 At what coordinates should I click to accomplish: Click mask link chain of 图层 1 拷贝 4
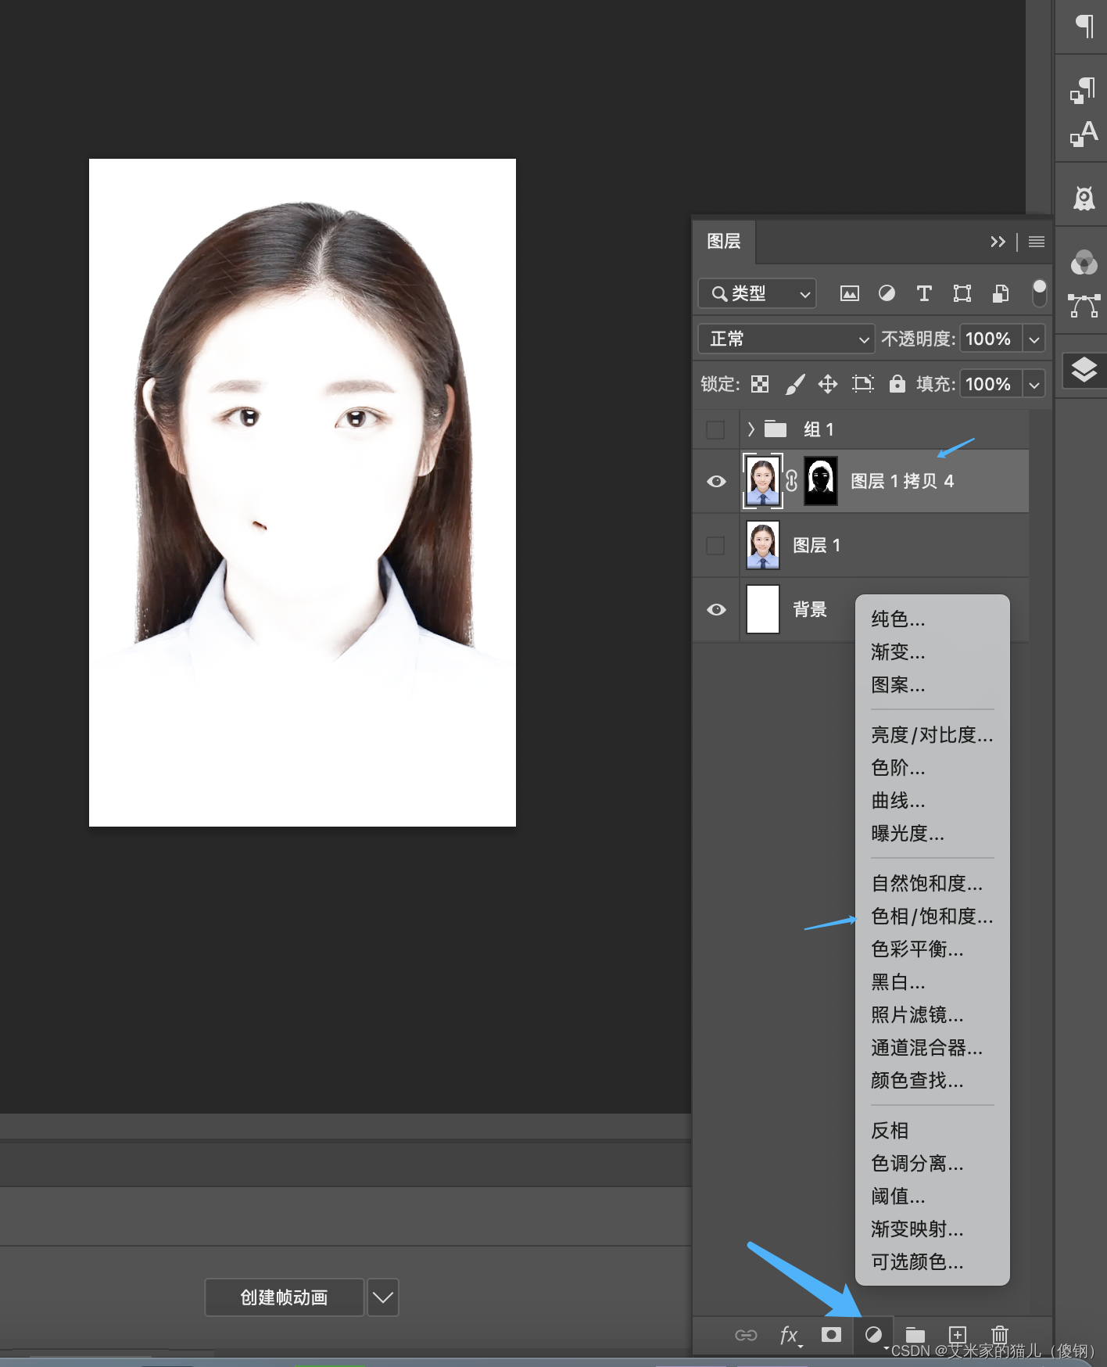coord(791,481)
